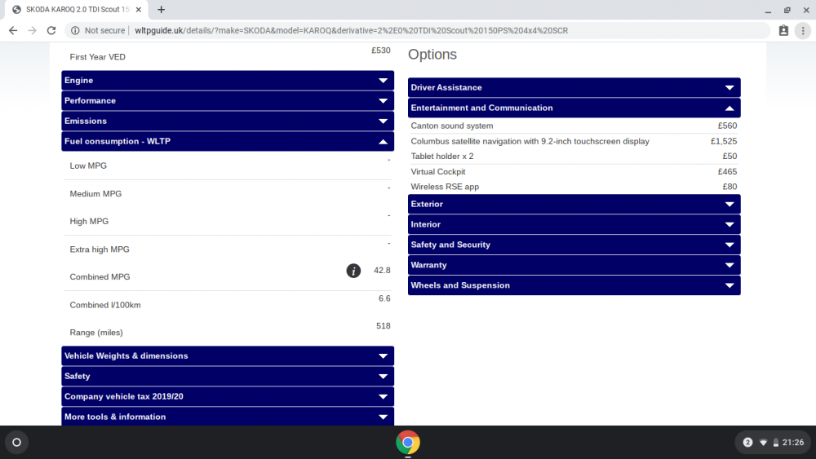Click the Combined MPG info icon
The height and width of the screenshot is (459, 816).
pos(353,271)
